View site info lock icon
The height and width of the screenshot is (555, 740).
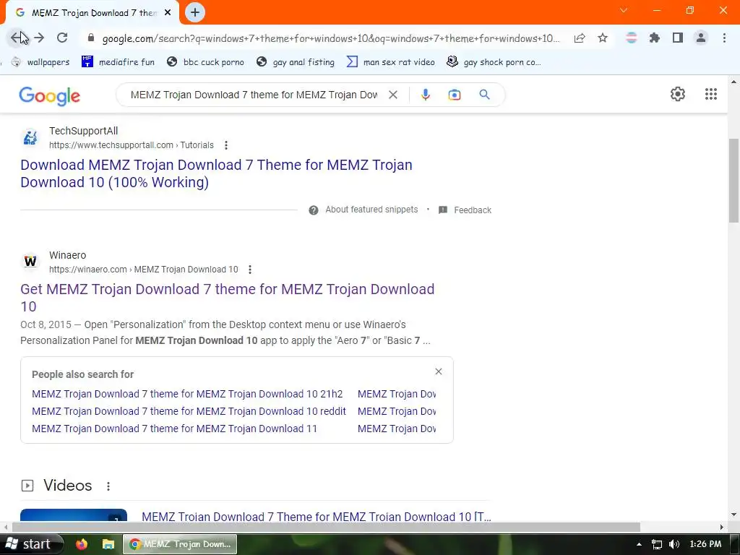pyautogui.click(x=91, y=38)
